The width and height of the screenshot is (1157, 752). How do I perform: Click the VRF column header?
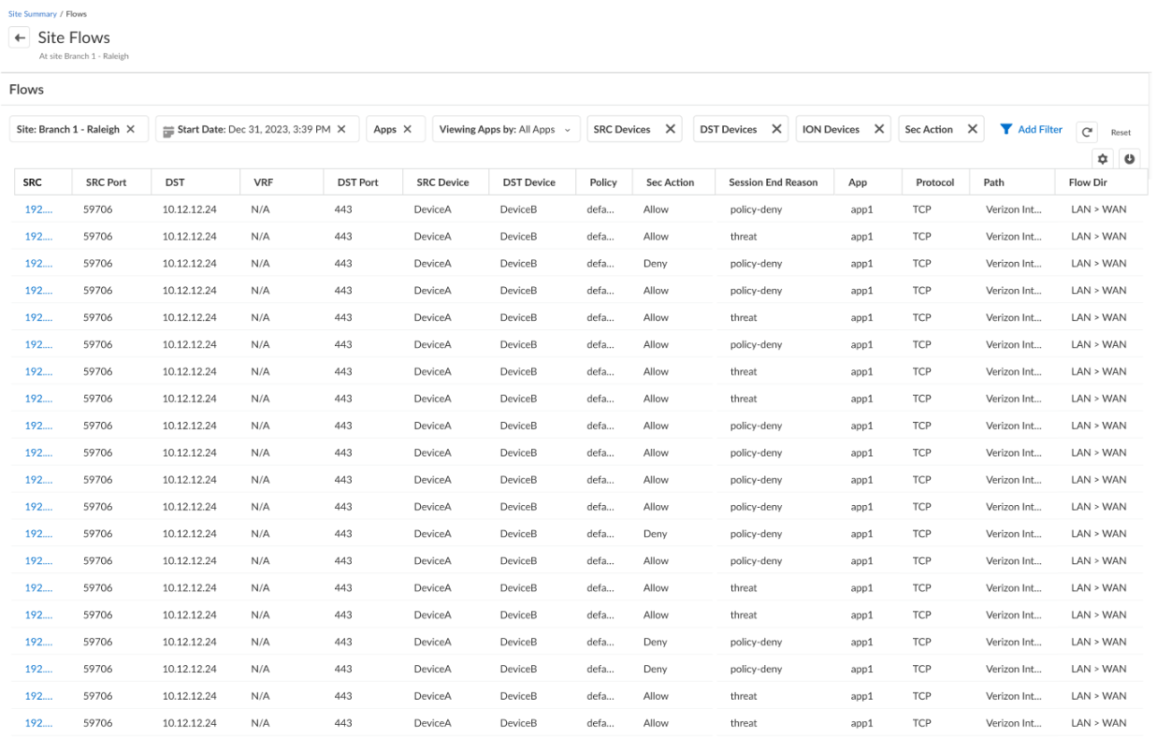click(282, 182)
